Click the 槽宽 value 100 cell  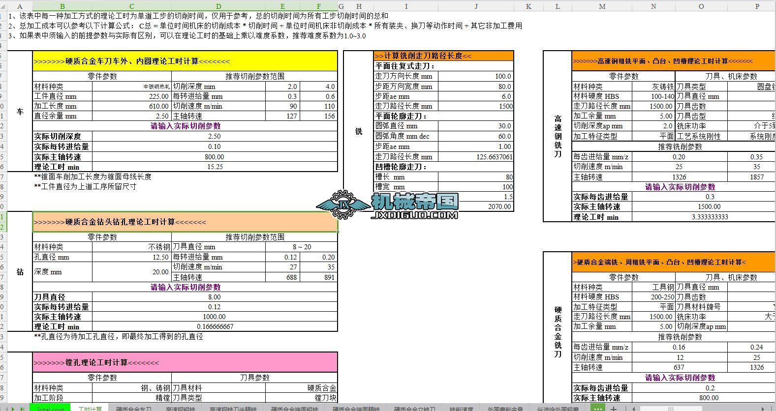[476, 187]
